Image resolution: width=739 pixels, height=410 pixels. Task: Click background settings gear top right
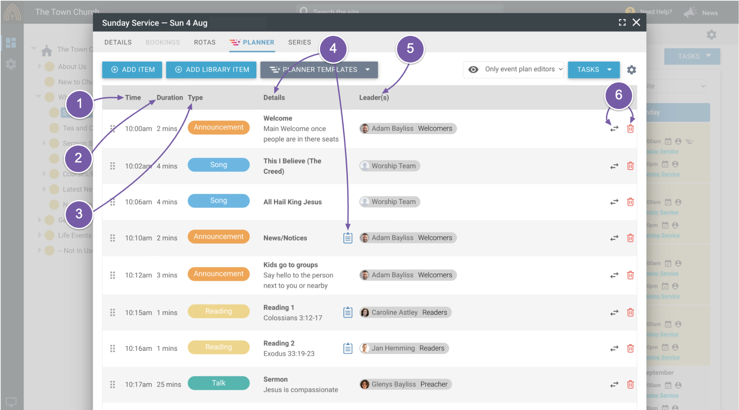(x=712, y=35)
